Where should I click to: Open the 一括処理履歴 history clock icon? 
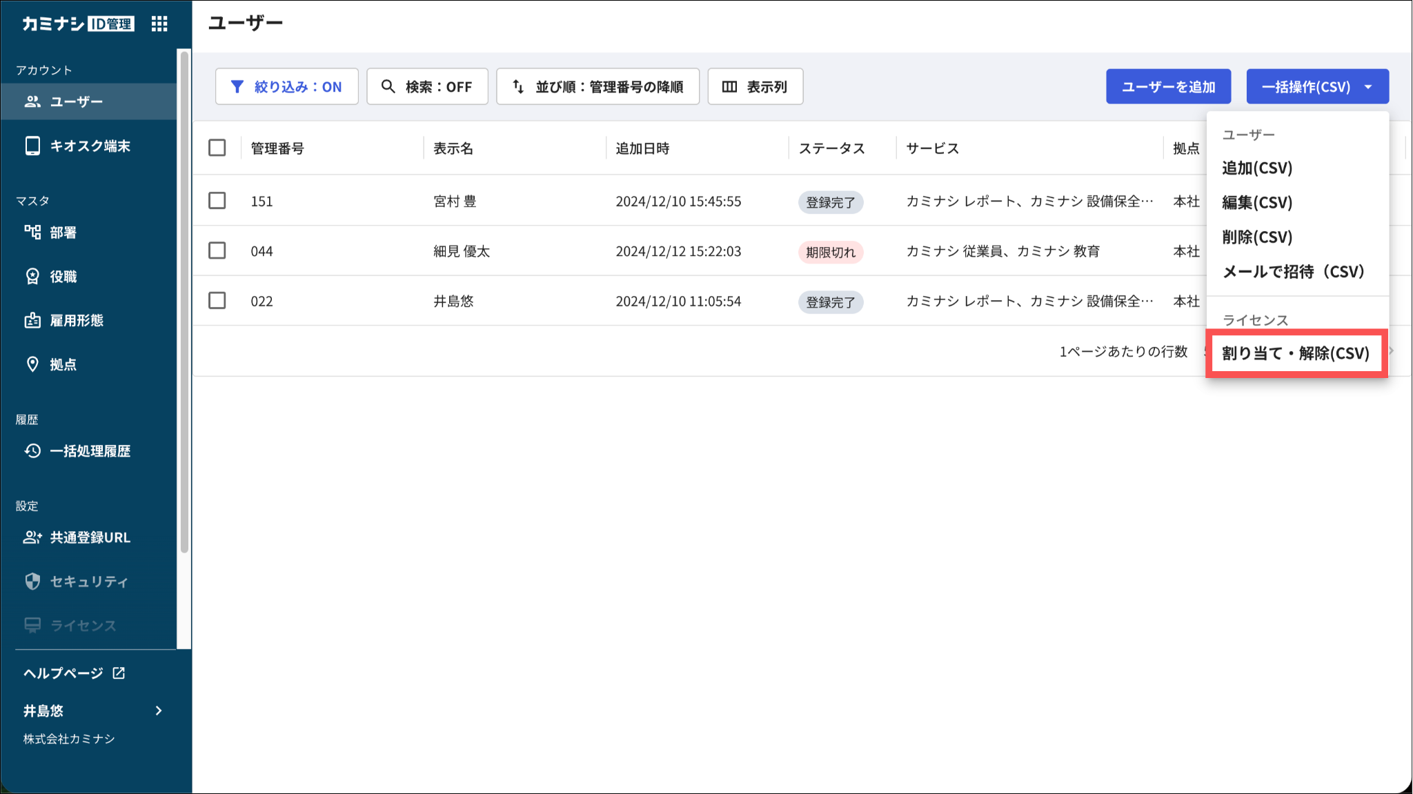click(x=32, y=451)
